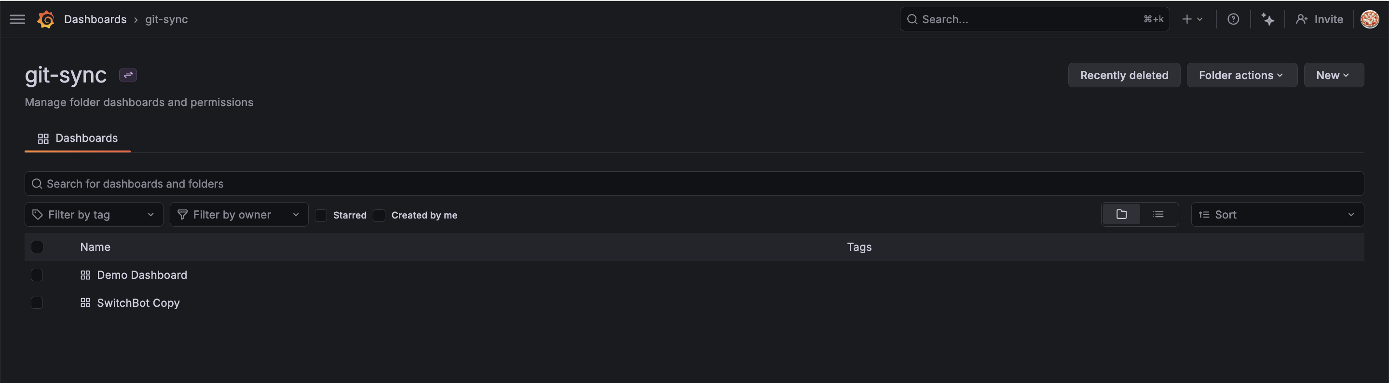Switch to folder view layout
The image size is (1389, 383).
click(1121, 215)
